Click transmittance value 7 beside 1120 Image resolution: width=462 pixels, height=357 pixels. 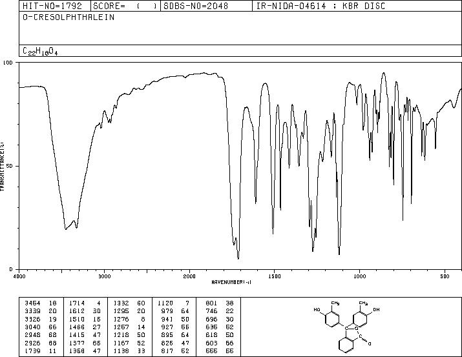tap(187, 303)
